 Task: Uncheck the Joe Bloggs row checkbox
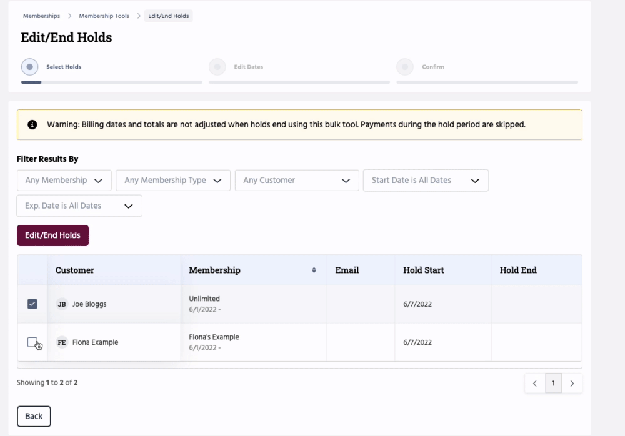[32, 304]
